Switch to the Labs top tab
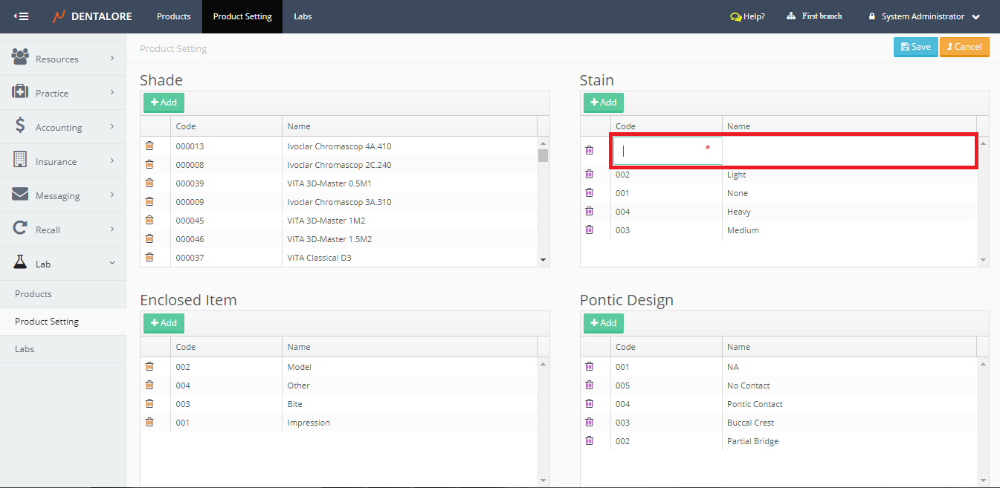The width and height of the screenshot is (1000, 488). coord(303,16)
